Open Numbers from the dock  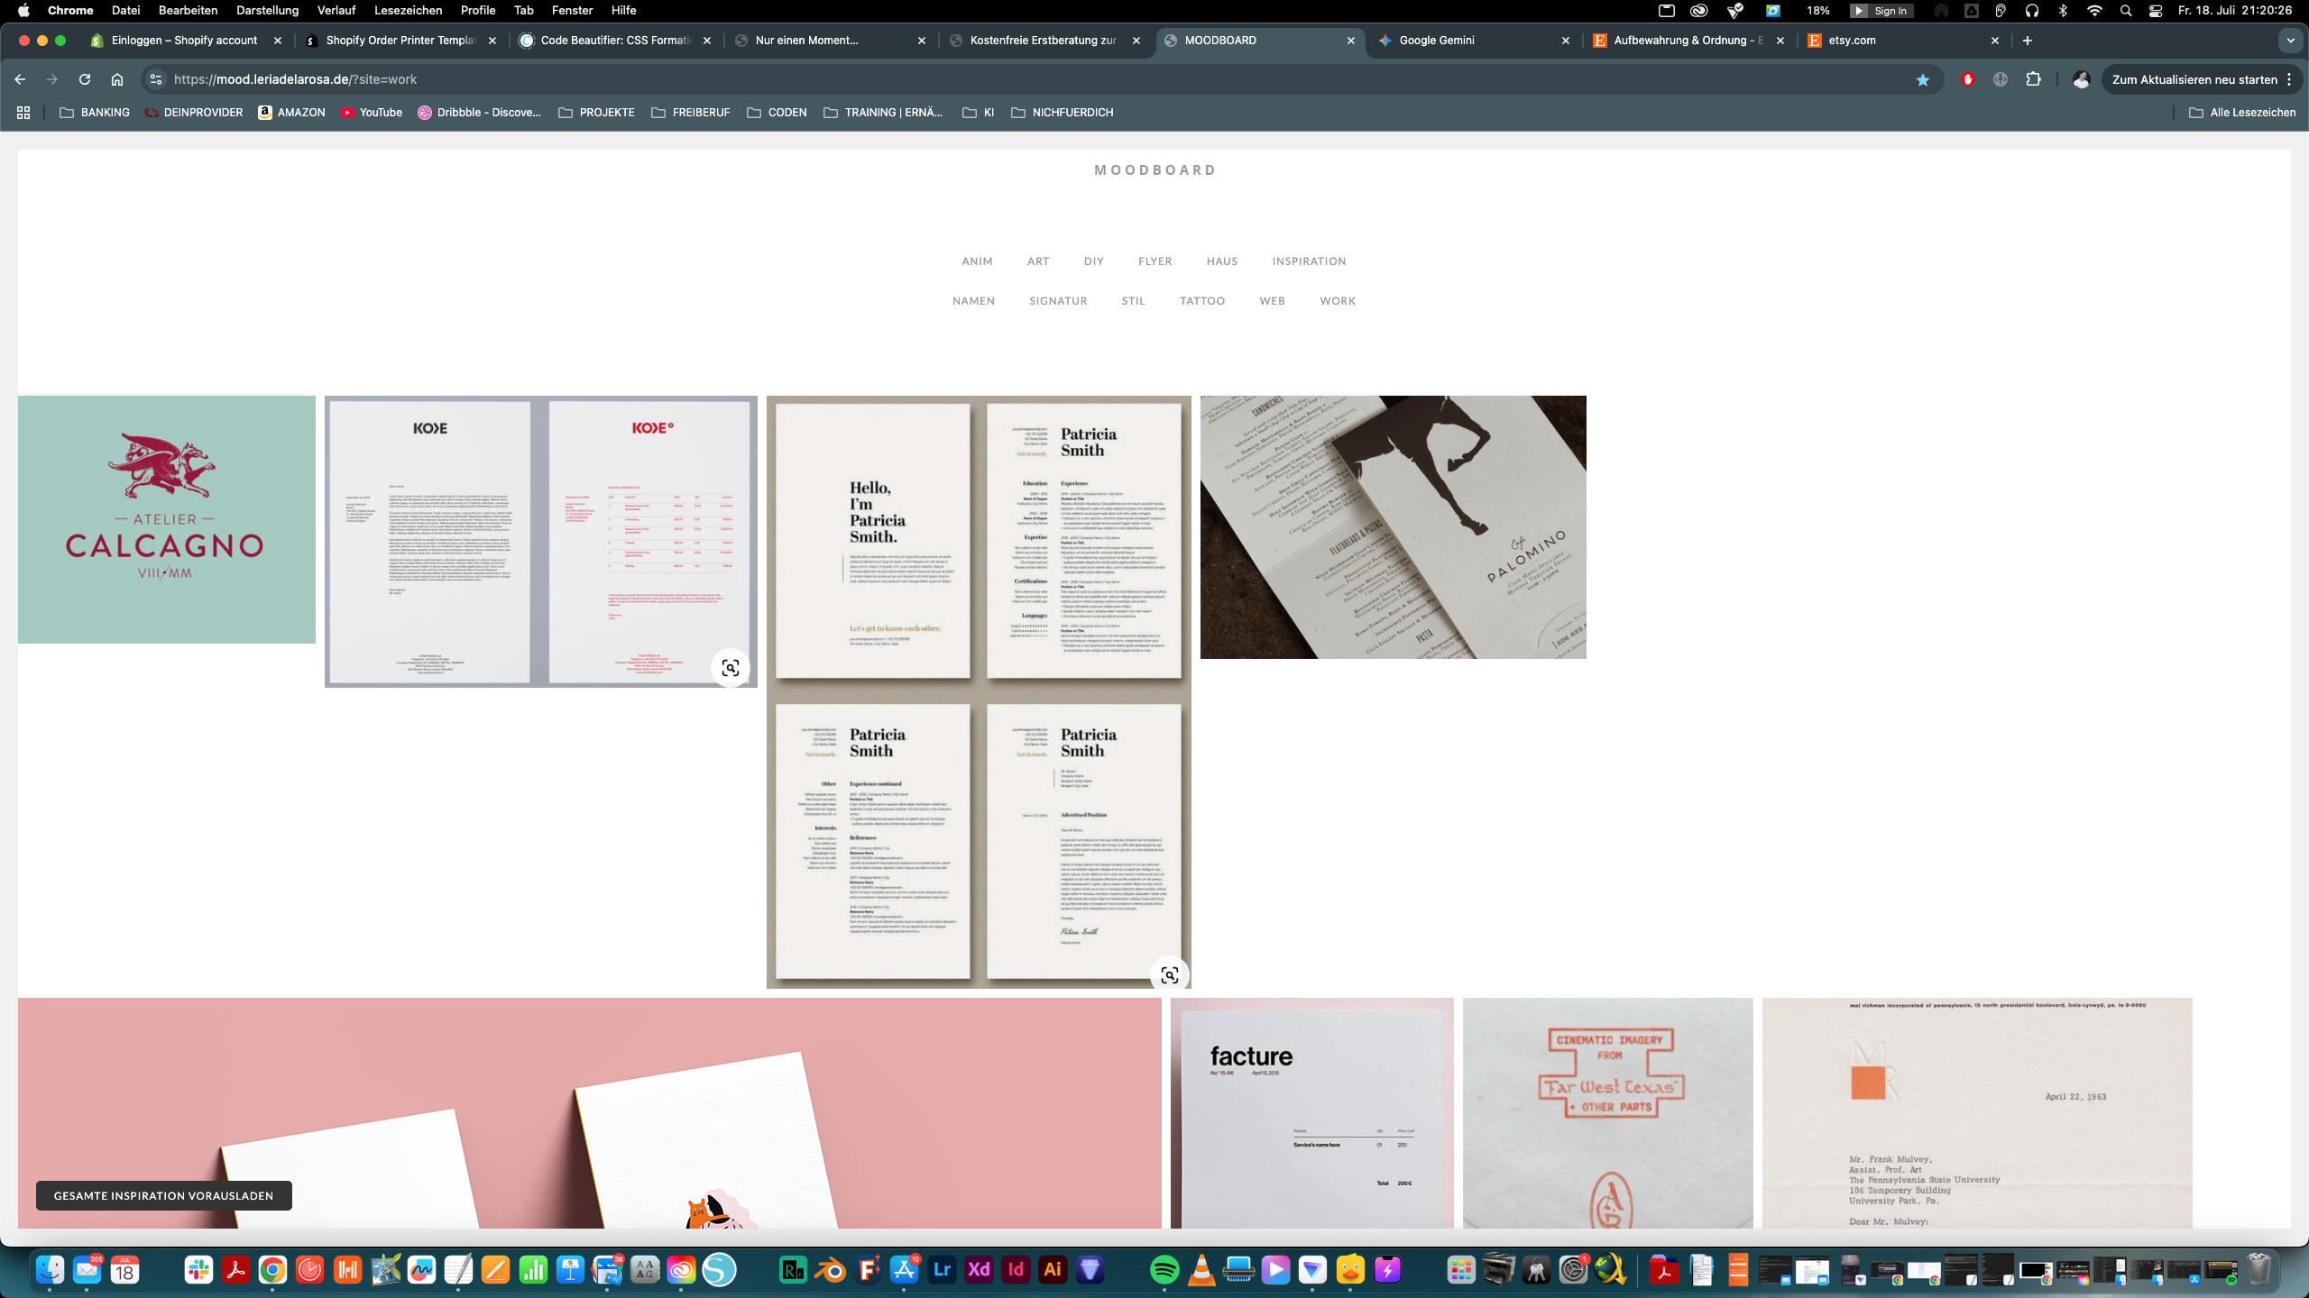[x=533, y=1270]
